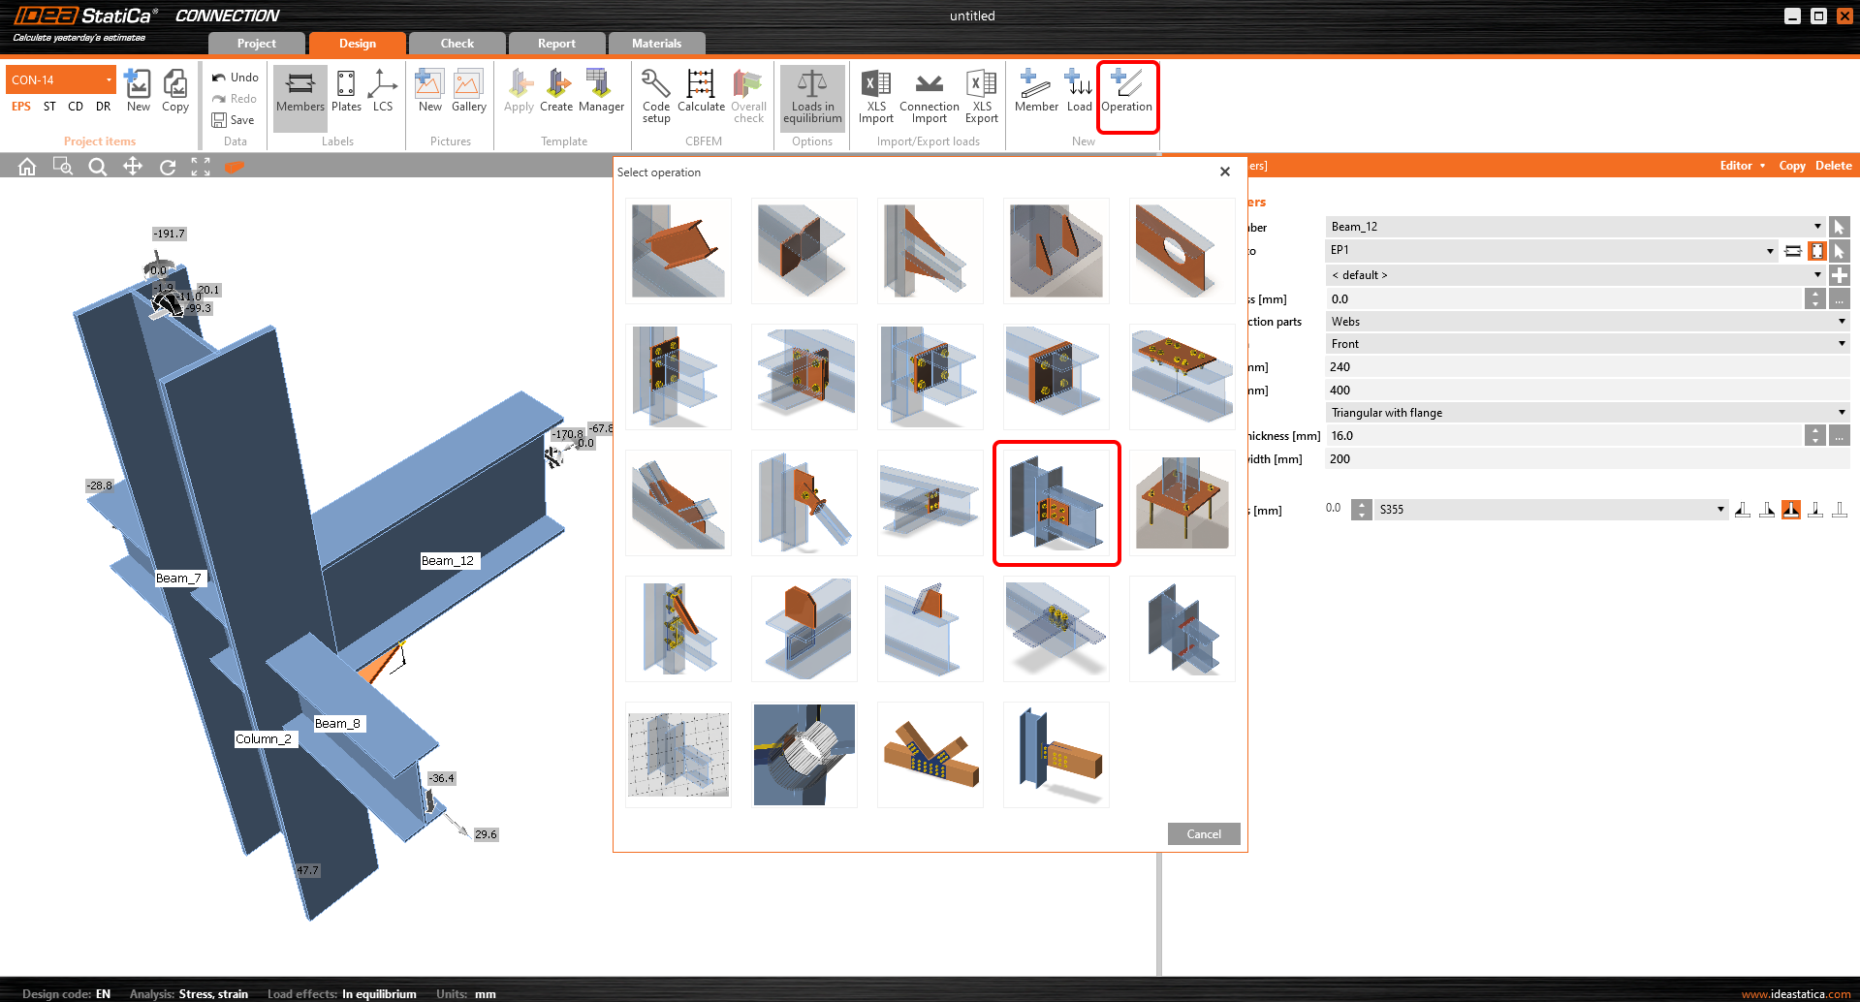The height and width of the screenshot is (1002, 1860).
Task: Select the base plate anchoring operation thumbnail
Action: tap(1182, 503)
